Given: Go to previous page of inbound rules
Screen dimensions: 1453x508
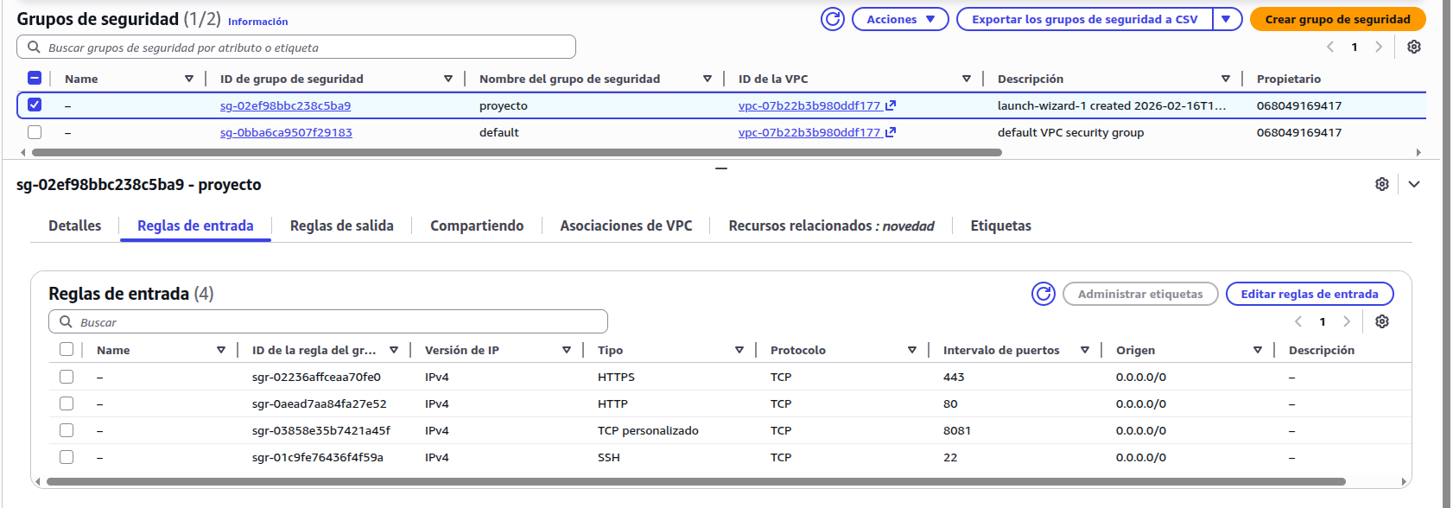Looking at the screenshot, I should tap(1298, 321).
